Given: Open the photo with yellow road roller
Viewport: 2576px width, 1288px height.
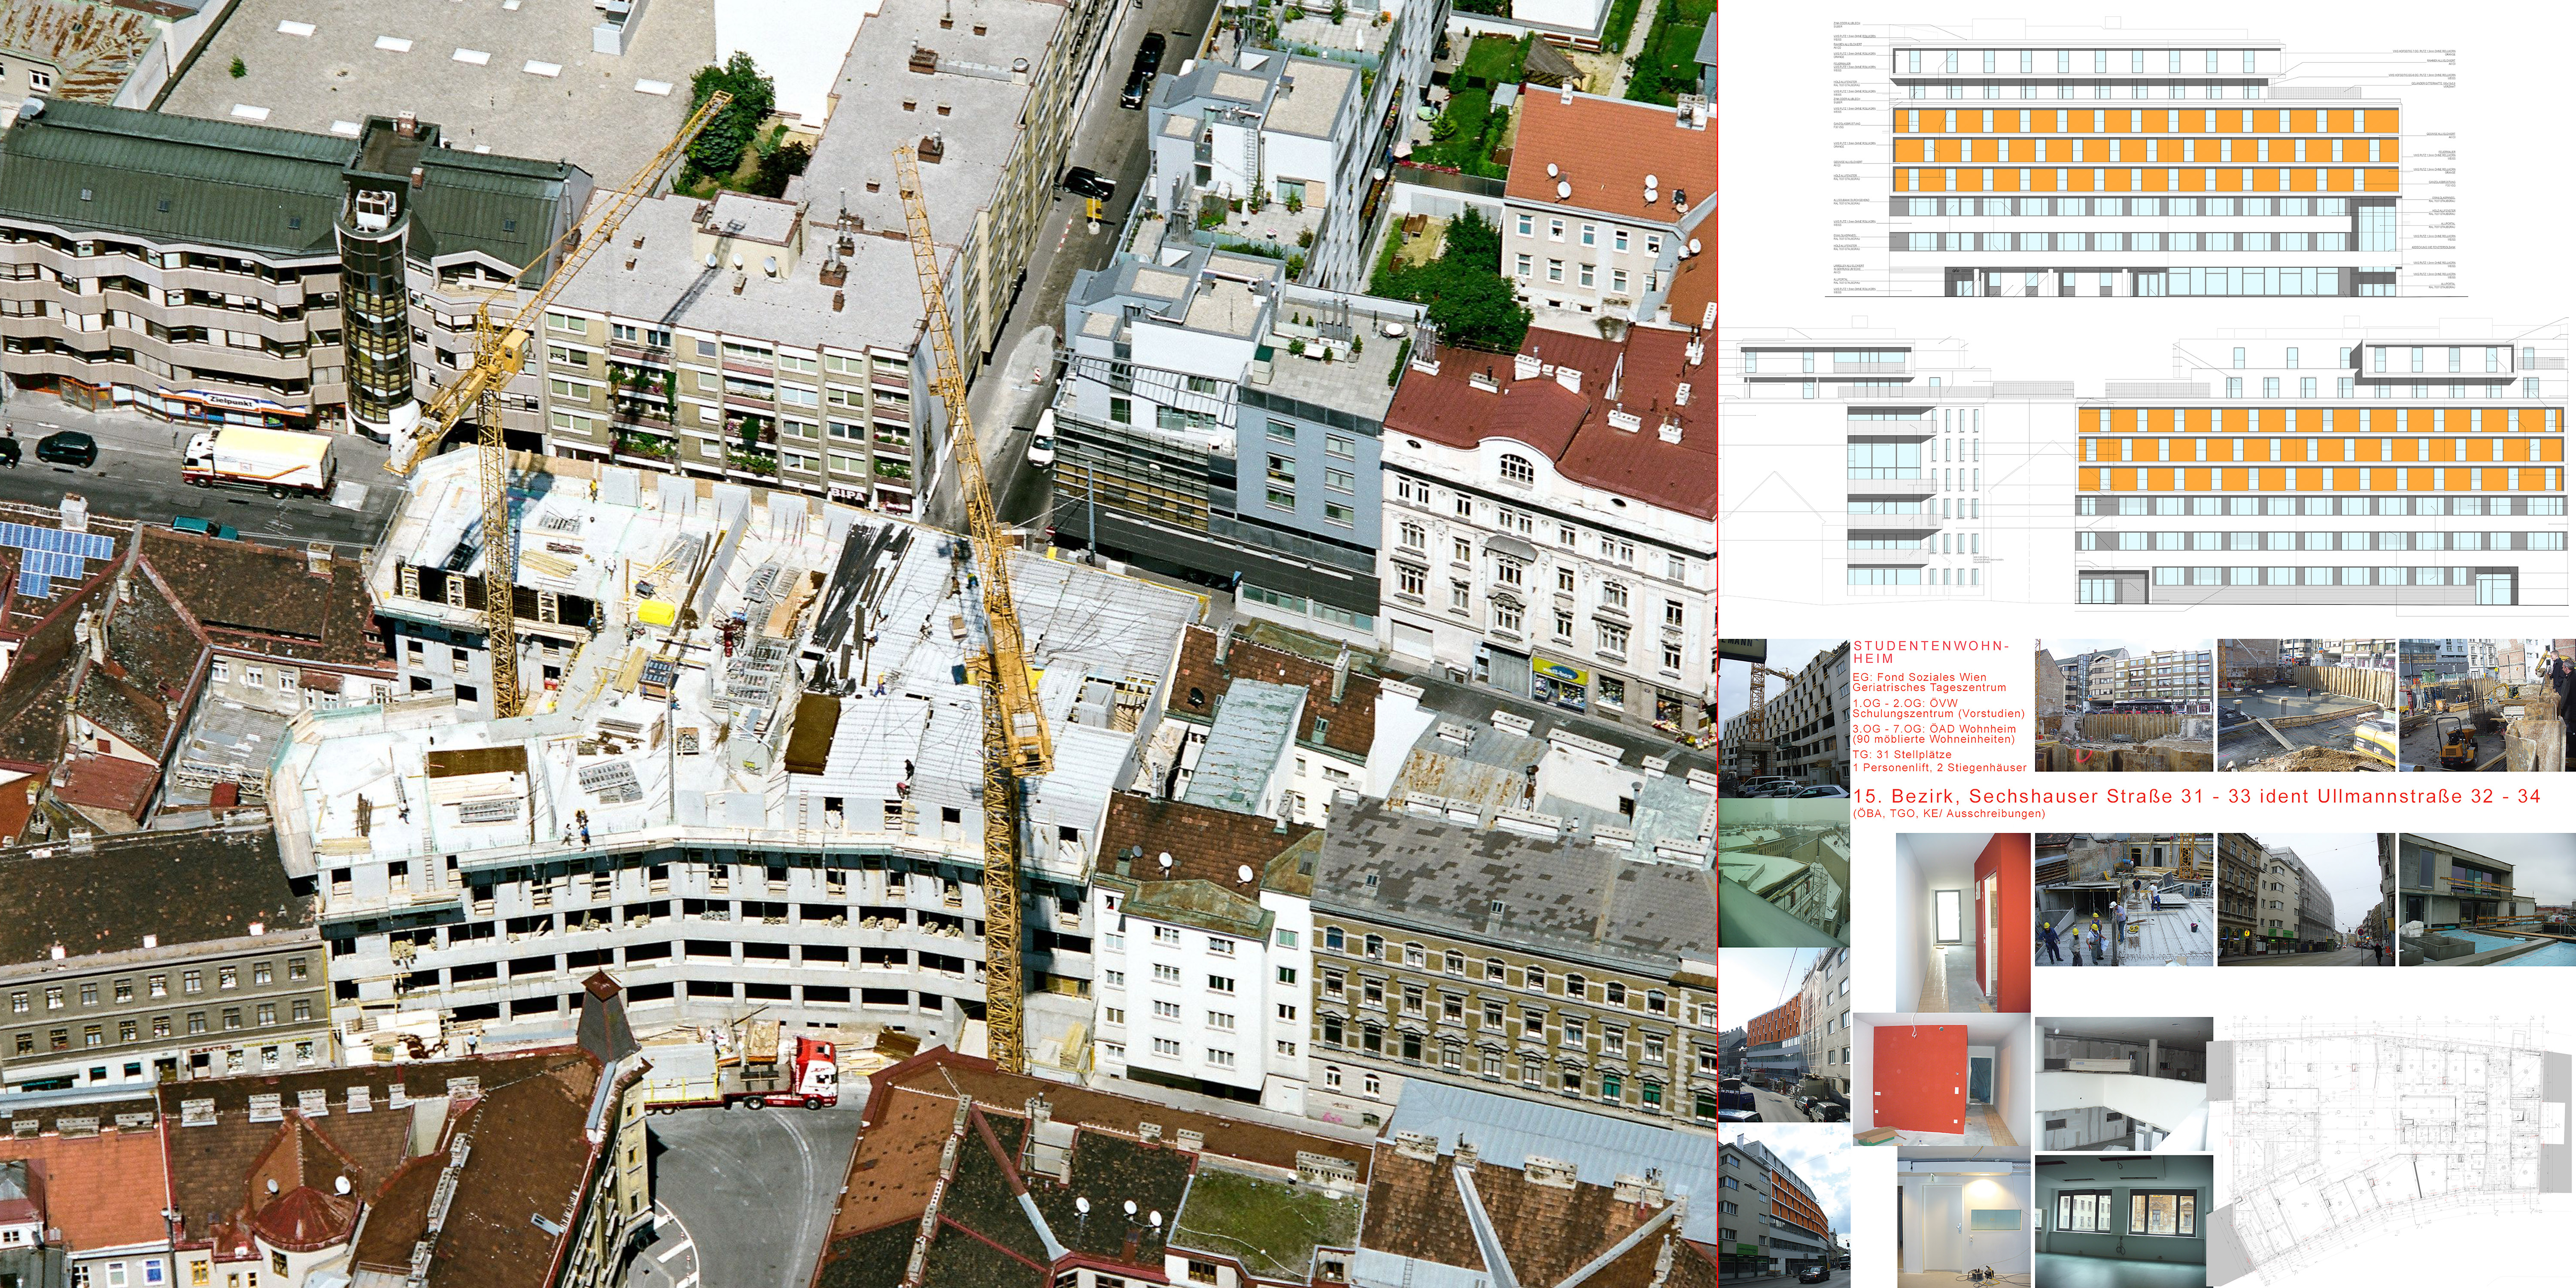Looking at the screenshot, I should click(2487, 706).
